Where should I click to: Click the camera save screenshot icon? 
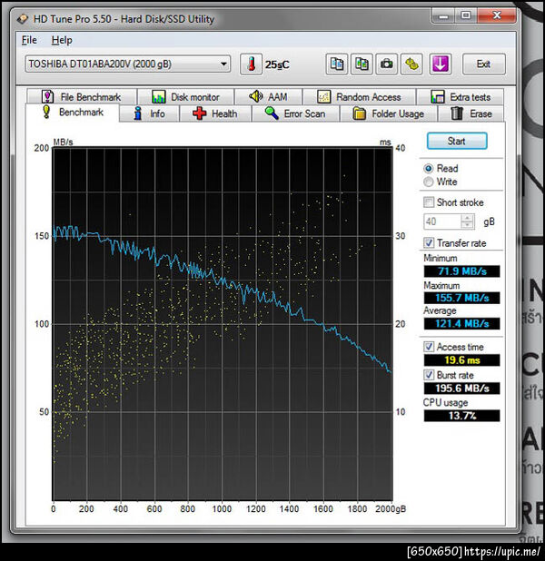pyautogui.click(x=386, y=64)
